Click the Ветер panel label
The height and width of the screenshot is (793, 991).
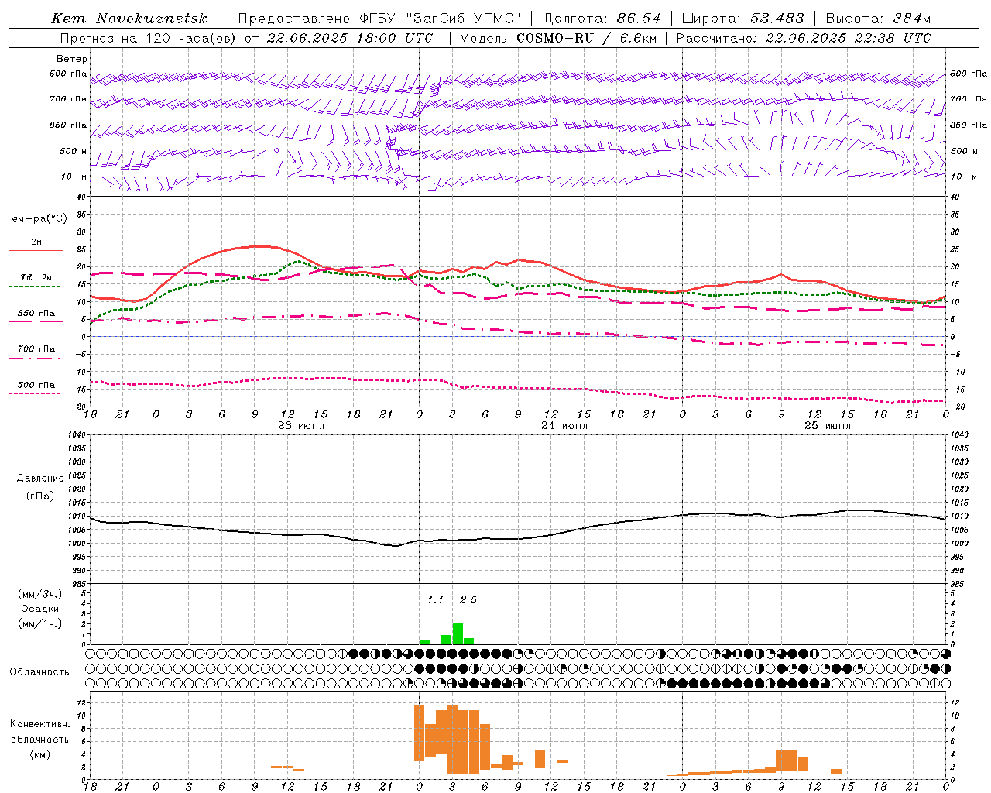72,59
